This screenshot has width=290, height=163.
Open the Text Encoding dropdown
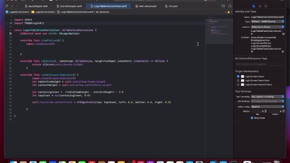(x=268, y=96)
